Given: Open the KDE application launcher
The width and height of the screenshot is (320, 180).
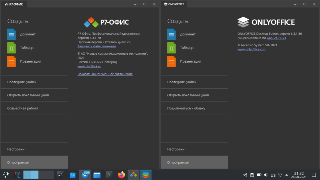Looking at the screenshot, I should coord(6,175).
